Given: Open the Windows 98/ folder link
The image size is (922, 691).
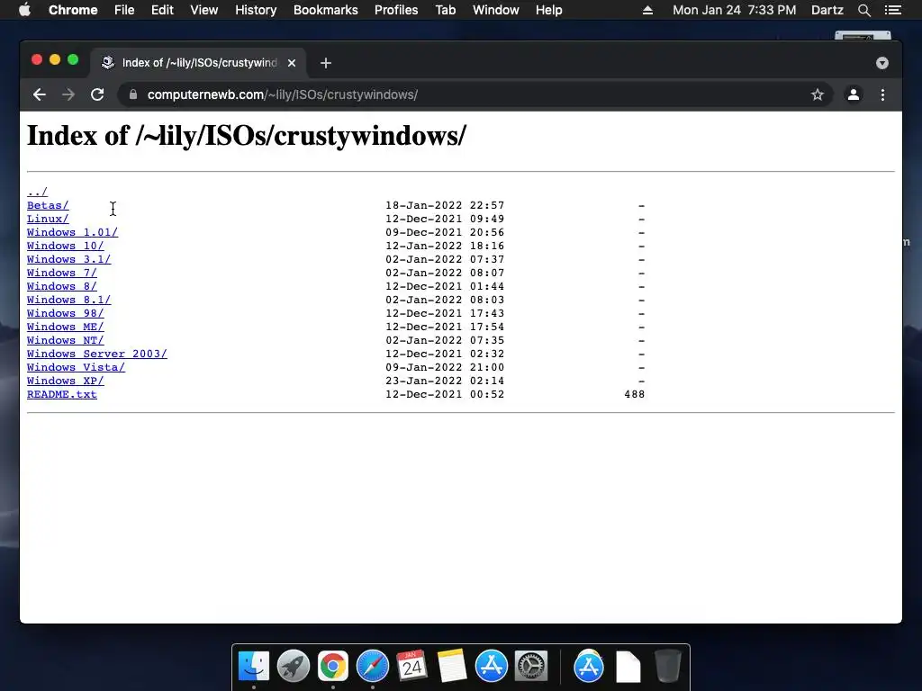Looking at the screenshot, I should click(65, 313).
